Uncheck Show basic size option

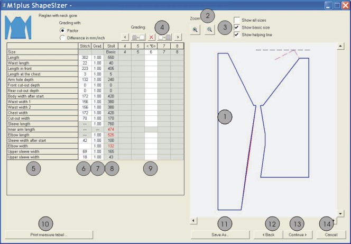tap(237, 27)
